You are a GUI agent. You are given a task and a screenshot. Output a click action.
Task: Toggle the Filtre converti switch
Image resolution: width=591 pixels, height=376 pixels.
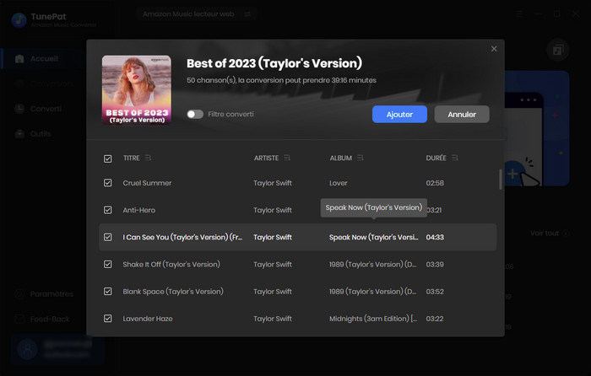tap(195, 114)
